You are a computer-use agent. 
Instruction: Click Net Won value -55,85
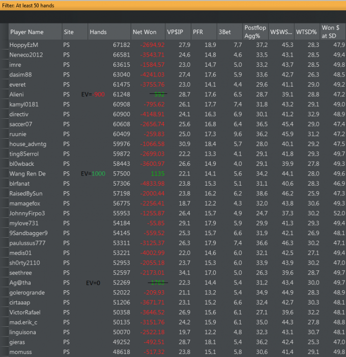[x=156, y=223]
